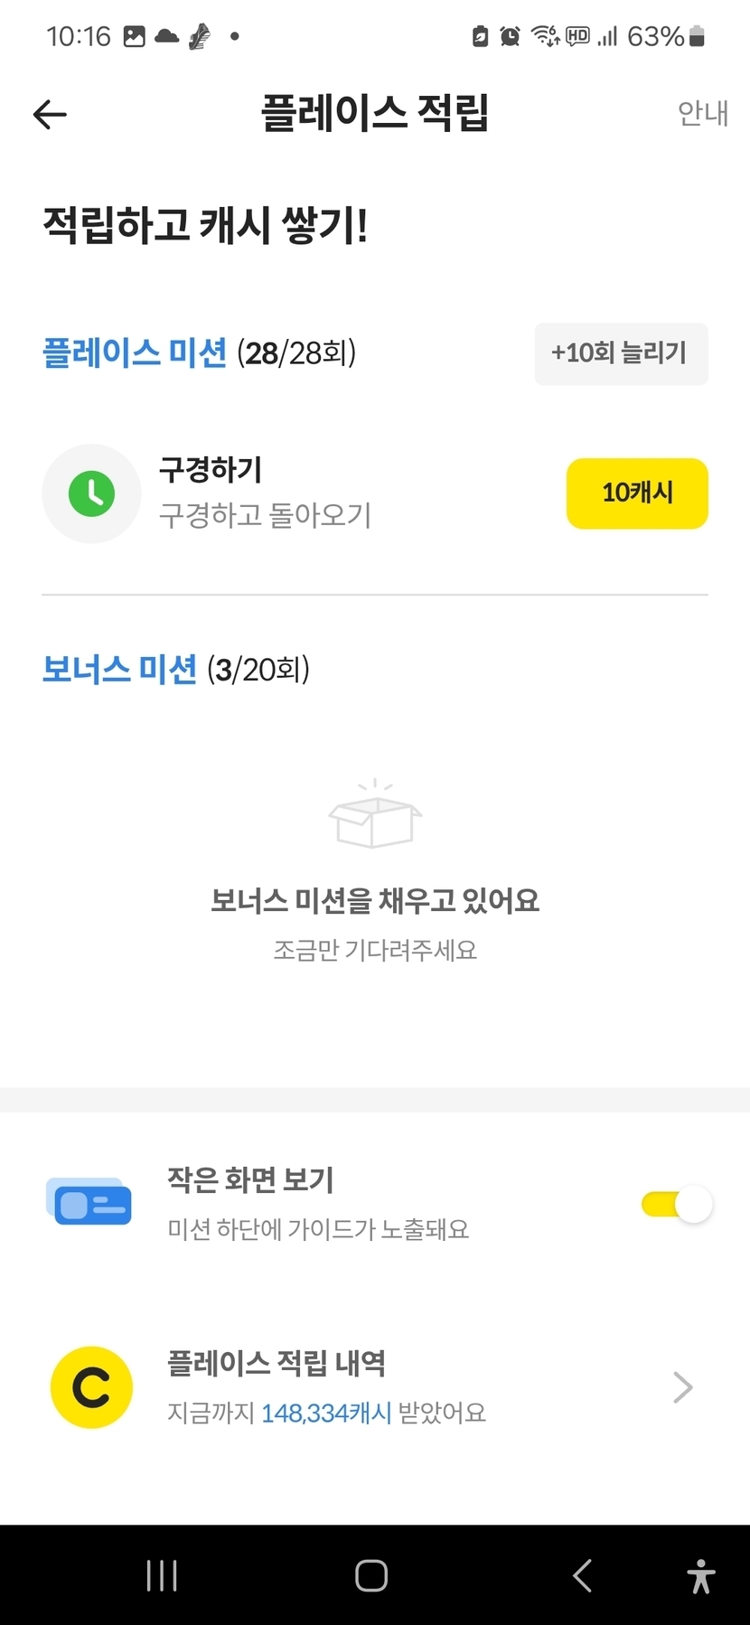Expand 플레이스 적립 내역 with the chevron

coord(683,1387)
